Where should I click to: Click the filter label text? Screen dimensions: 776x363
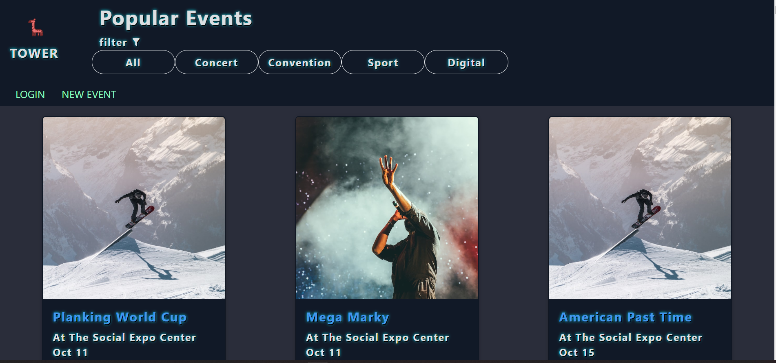pyautogui.click(x=113, y=42)
